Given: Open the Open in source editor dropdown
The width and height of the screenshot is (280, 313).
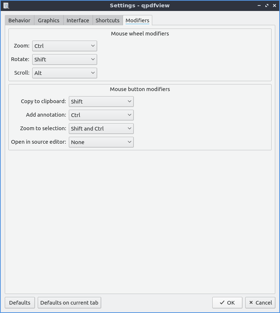Looking at the screenshot, I should click(x=101, y=142).
